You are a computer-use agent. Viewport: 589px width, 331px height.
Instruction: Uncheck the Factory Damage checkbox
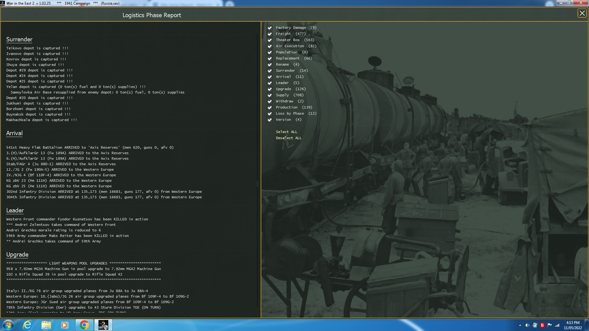(x=270, y=28)
